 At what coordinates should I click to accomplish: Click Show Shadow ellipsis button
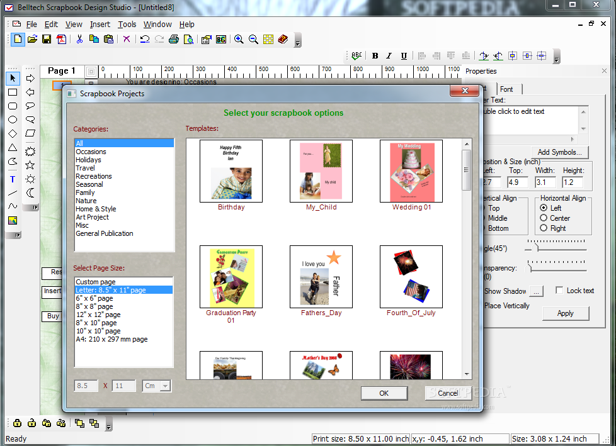coord(536,291)
